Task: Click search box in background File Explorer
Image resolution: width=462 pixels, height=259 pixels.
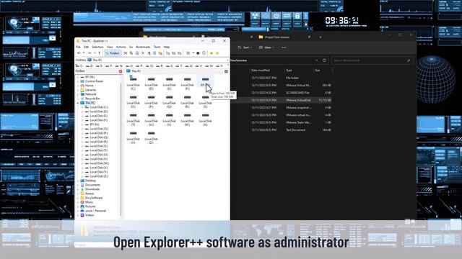Action: pyautogui.click(x=372, y=60)
